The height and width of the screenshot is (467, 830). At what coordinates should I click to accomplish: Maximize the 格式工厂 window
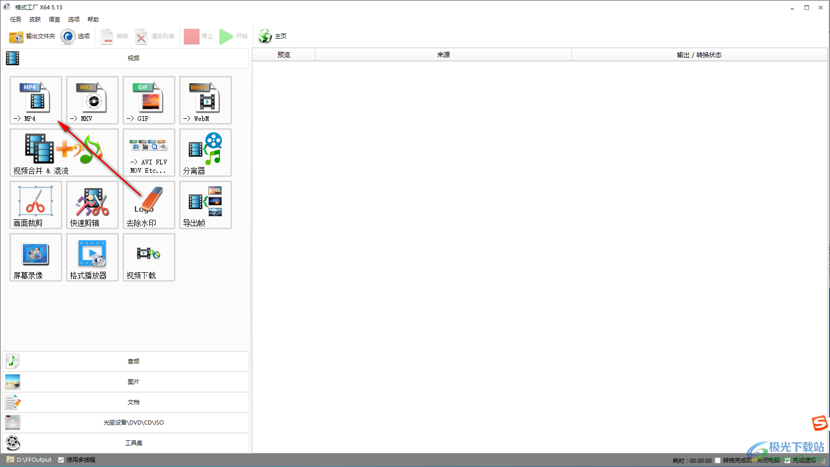(x=806, y=7)
